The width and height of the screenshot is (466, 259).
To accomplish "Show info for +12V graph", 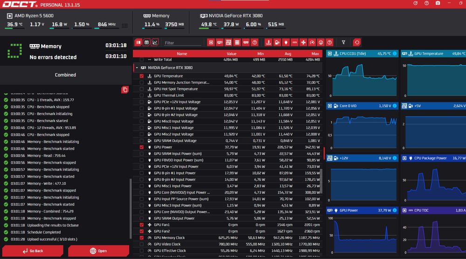I will tap(394, 158).
